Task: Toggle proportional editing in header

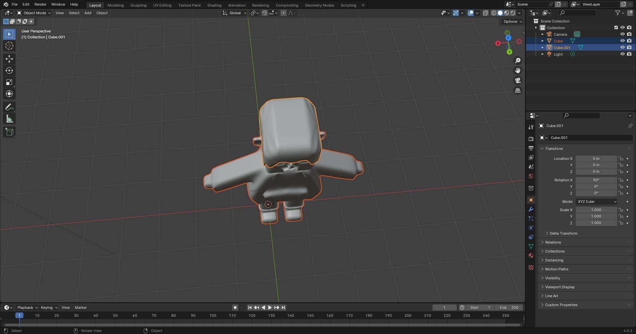Action: pos(284,13)
